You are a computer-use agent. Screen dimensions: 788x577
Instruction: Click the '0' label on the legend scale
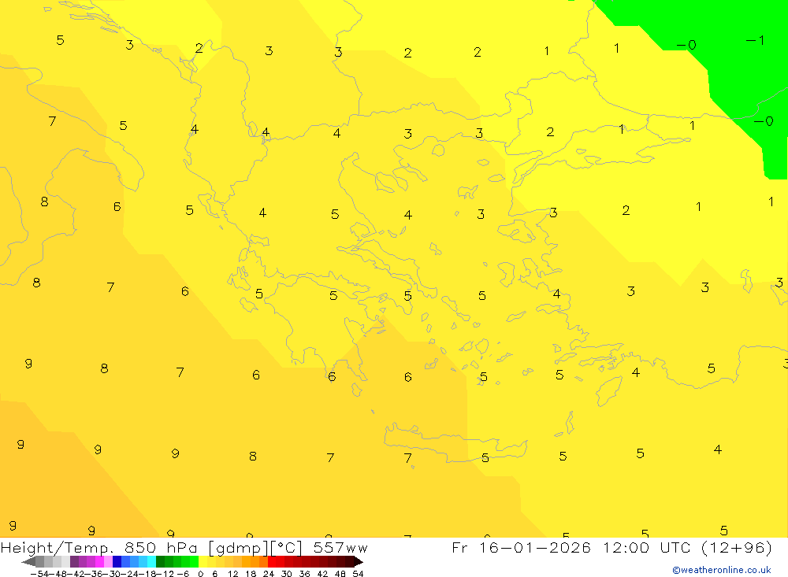point(200,574)
